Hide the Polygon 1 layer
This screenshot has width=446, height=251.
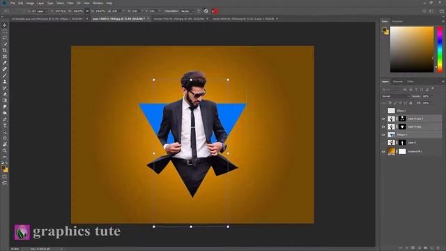(x=383, y=135)
